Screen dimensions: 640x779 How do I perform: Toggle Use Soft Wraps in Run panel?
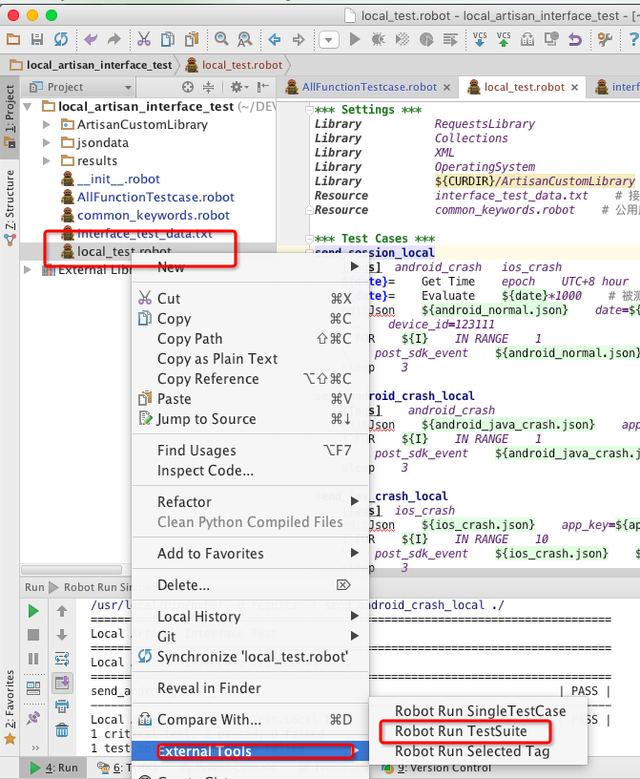point(61,659)
